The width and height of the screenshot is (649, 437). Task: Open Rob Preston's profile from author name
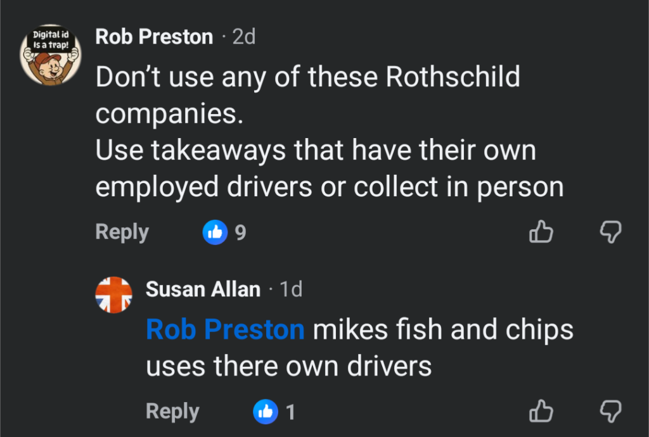pyautogui.click(x=154, y=37)
